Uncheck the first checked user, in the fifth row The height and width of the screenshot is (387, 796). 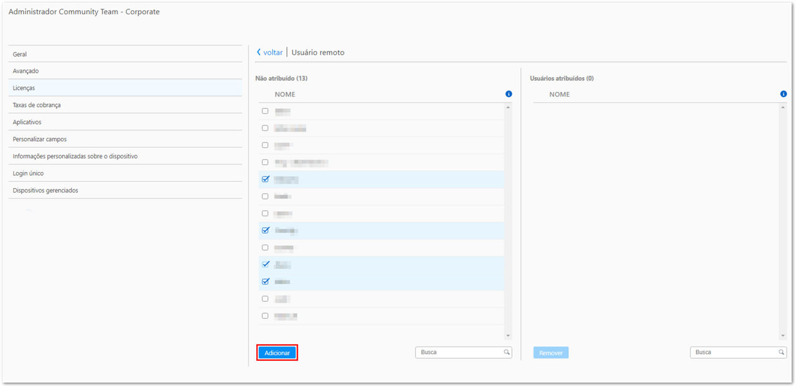point(266,179)
